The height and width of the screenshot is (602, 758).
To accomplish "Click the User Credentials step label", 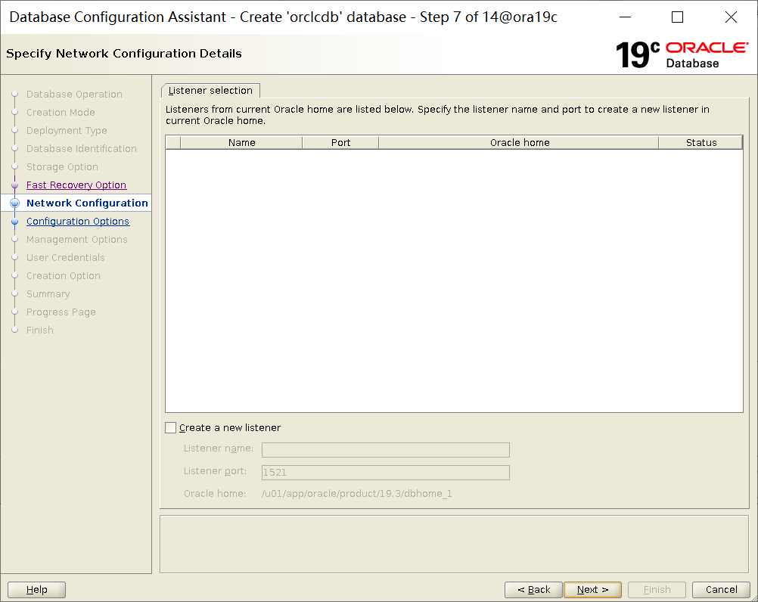I will (x=66, y=258).
